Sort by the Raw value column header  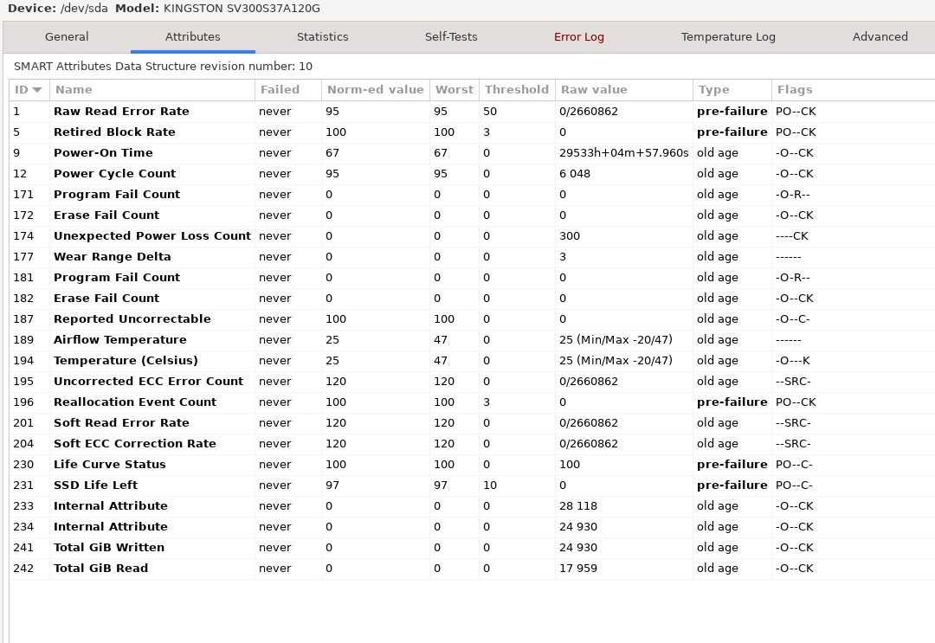coord(624,90)
